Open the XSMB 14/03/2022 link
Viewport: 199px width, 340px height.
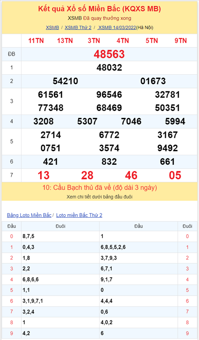tap(116, 27)
